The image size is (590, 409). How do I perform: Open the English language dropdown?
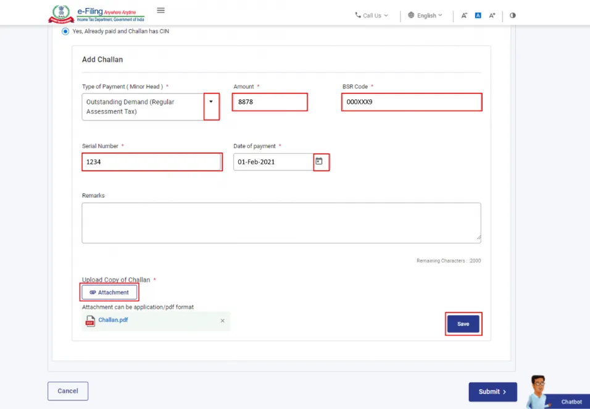click(425, 15)
